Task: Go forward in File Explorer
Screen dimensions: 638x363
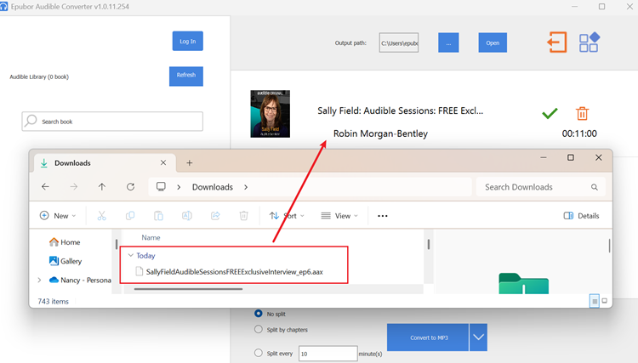Action: (x=74, y=186)
